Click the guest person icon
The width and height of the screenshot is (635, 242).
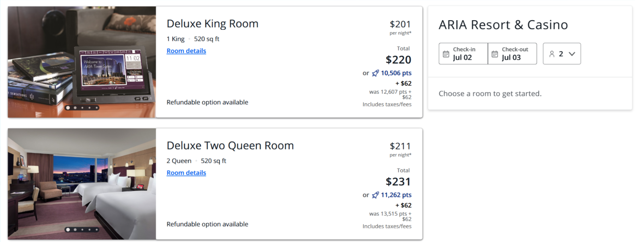pos(552,54)
